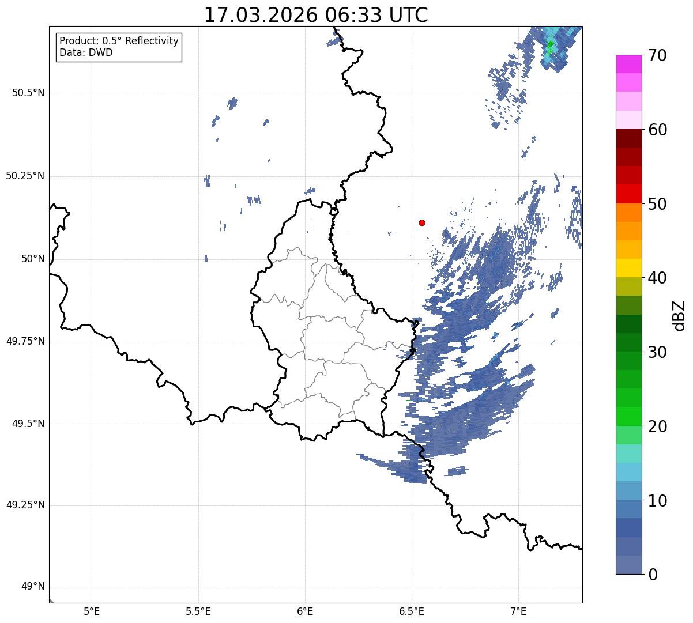Click the longitude label 7°E
The height and width of the screenshot is (623, 693).
pos(518,611)
